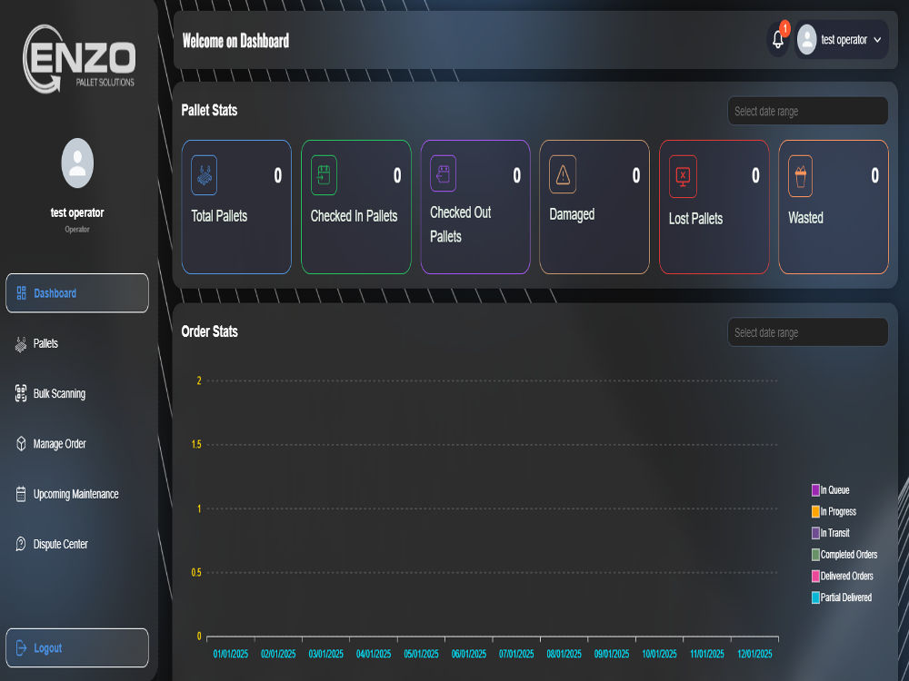Click the 01/01/2025 axis label
Image resolution: width=909 pixels, height=681 pixels.
tap(231, 654)
